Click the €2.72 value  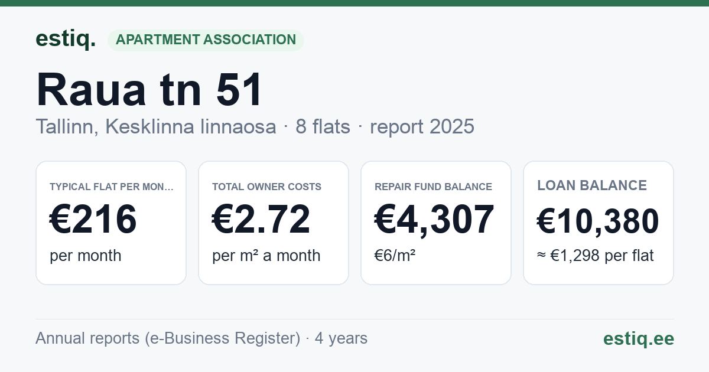(x=261, y=220)
